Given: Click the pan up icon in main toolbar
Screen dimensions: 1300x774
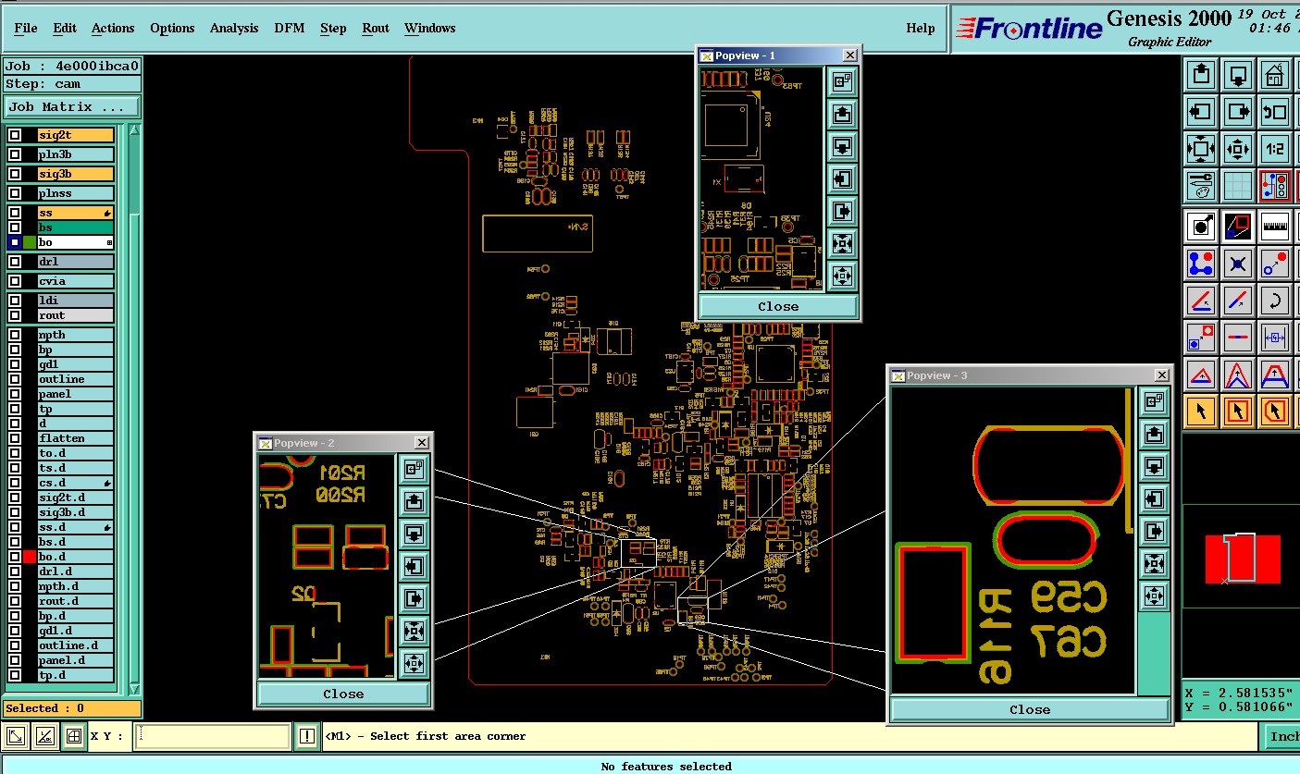Looking at the screenshot, I should click(1201, 75).
